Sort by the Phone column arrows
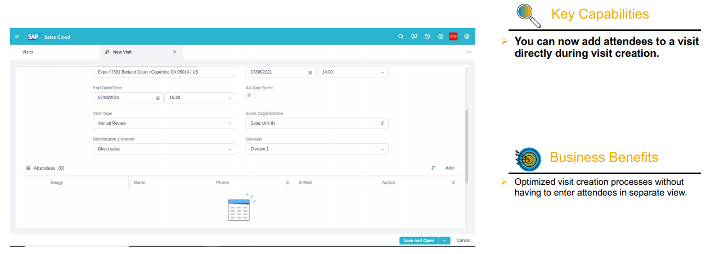The image size is (715, 254). click(287, 183)
